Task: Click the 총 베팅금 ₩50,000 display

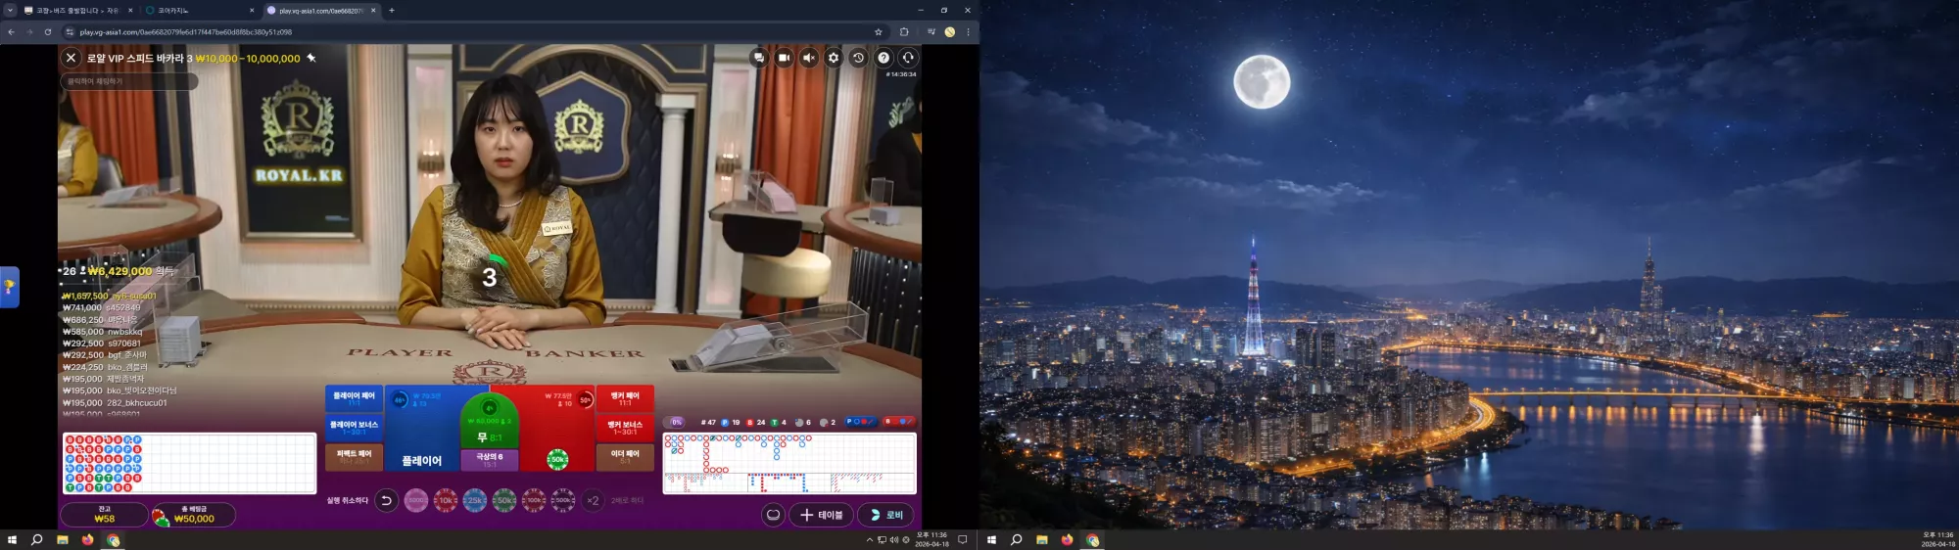Action: pyautogui.click(x=194, y=515)
